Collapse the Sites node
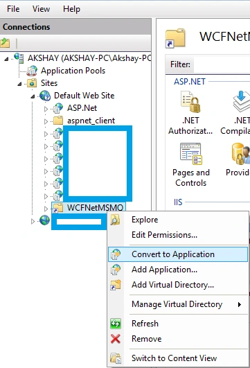The width and height of the screenshot is (250, 368). 19,84
